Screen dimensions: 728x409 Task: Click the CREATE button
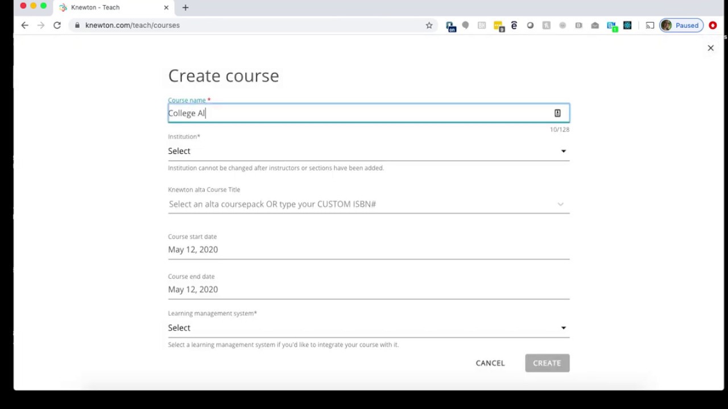(547, 363)
